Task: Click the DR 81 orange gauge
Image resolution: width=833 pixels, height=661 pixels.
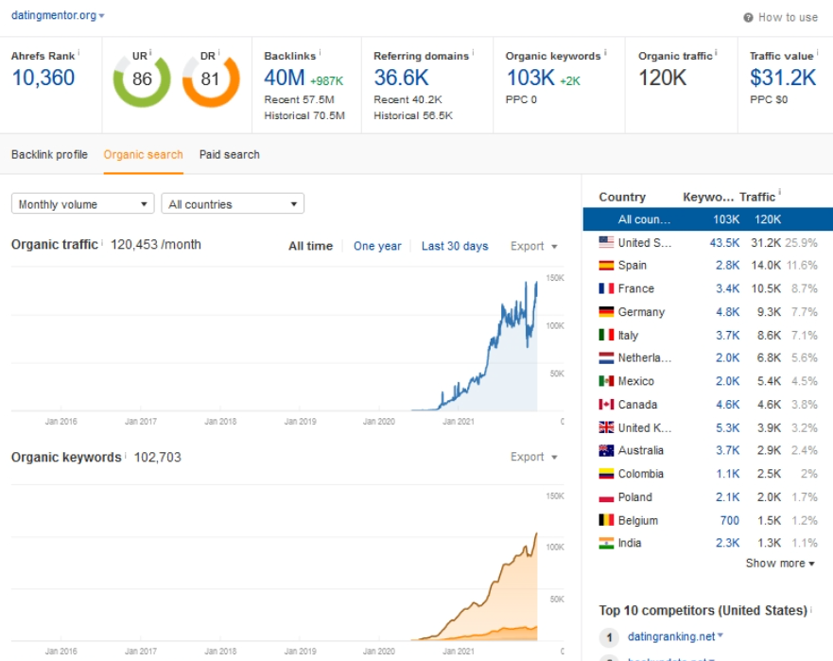Action: point(210,79)
